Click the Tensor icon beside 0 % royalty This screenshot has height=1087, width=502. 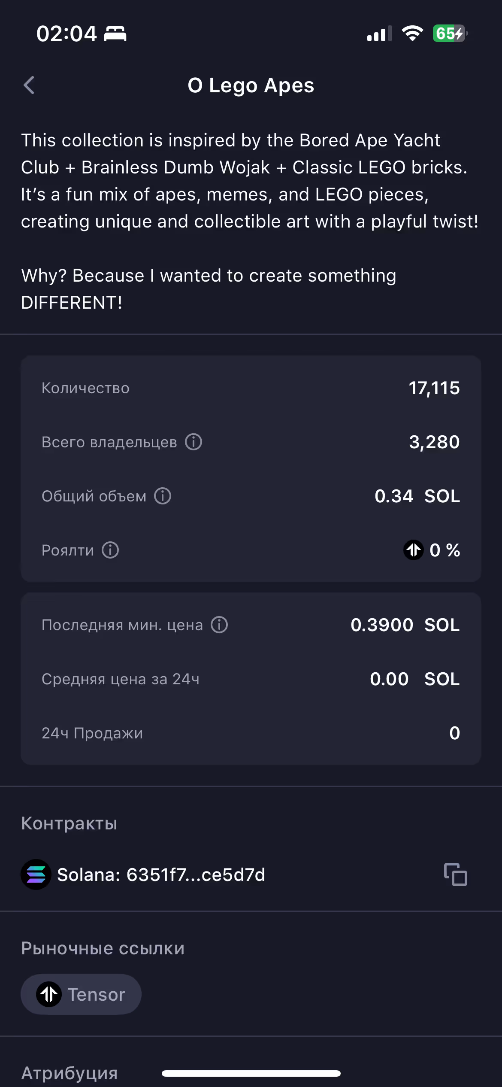click(414, 550)
